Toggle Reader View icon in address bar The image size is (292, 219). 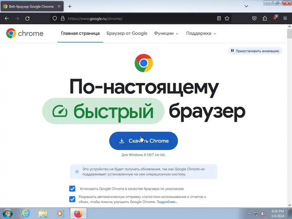pyautogui.click(x=219, y=18)
